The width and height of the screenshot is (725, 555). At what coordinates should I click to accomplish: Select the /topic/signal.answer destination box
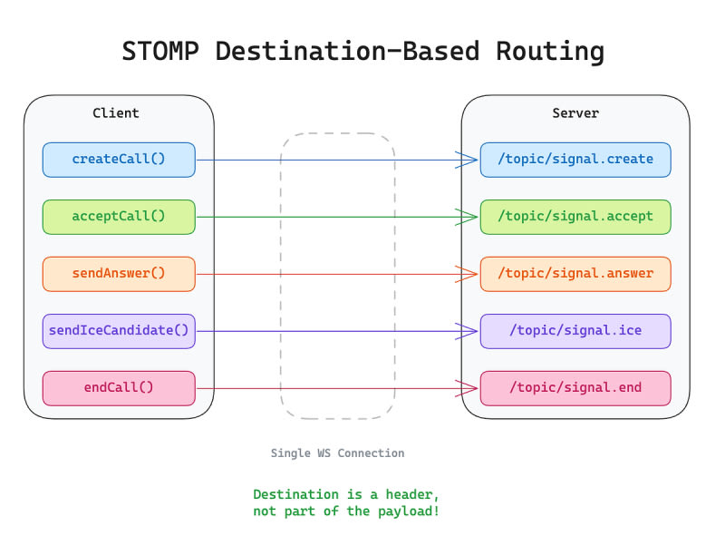click(575, 274)
